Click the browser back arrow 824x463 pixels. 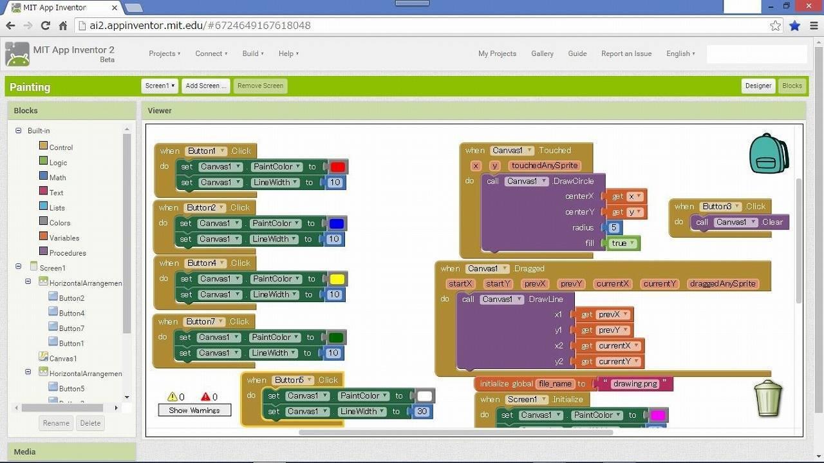[10, 26]
